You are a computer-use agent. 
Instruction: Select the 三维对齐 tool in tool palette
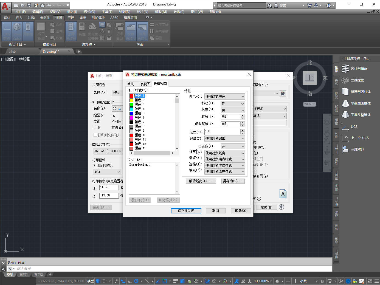pos(353,149)
